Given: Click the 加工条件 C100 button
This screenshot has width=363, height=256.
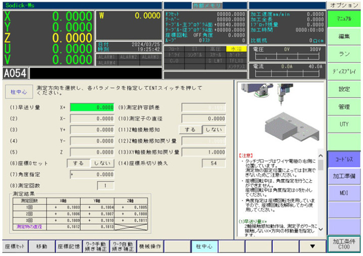Looking at the screenshot, I should click(344, 244).
